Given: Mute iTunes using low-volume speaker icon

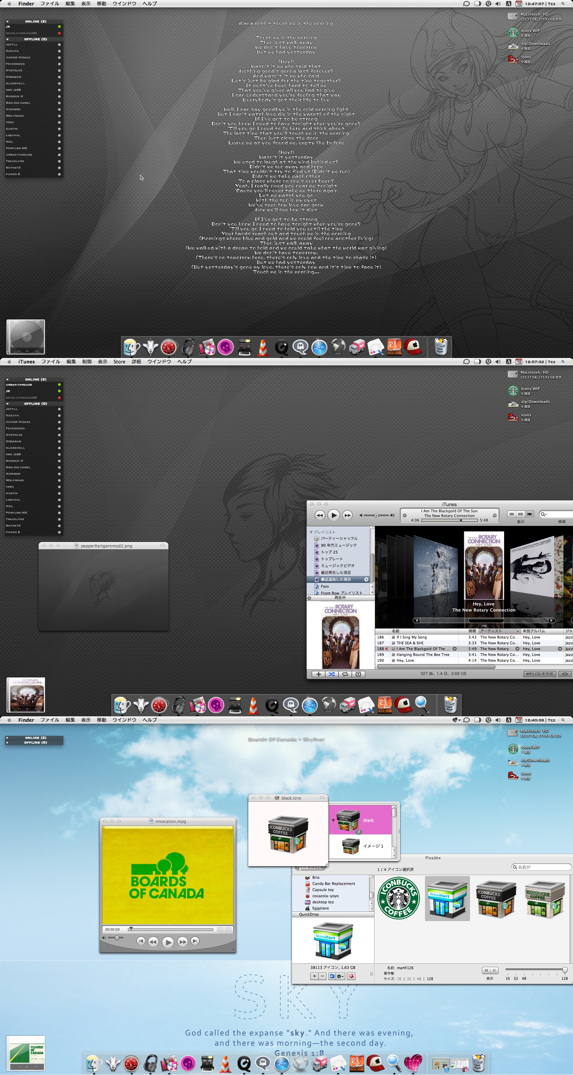Looking at the screenshot, I should (x=361, y=515).
